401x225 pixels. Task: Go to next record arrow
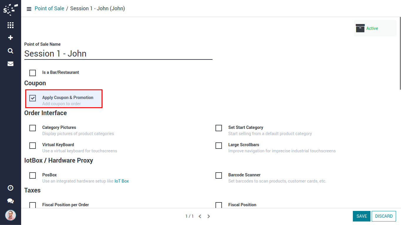[x=209, y=216]
